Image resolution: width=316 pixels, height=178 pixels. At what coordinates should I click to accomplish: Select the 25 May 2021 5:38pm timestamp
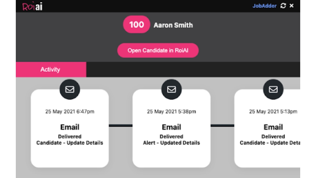click(172, 112)
